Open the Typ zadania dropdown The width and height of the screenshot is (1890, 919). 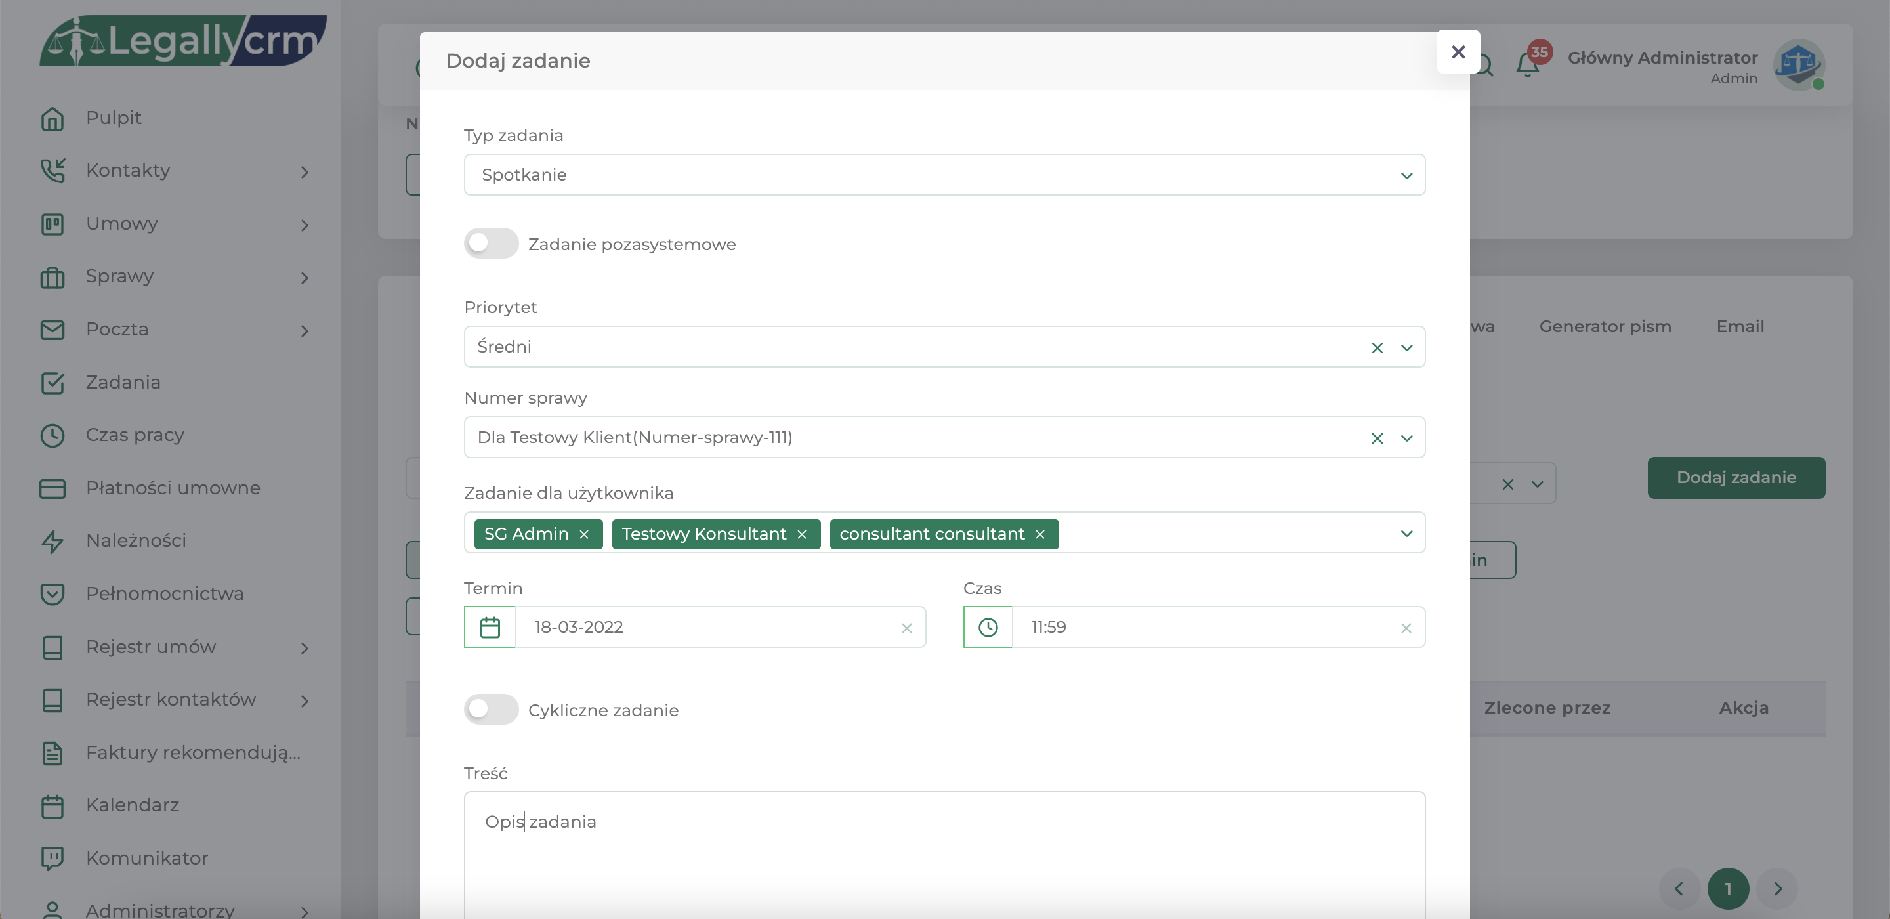[944, 175]
